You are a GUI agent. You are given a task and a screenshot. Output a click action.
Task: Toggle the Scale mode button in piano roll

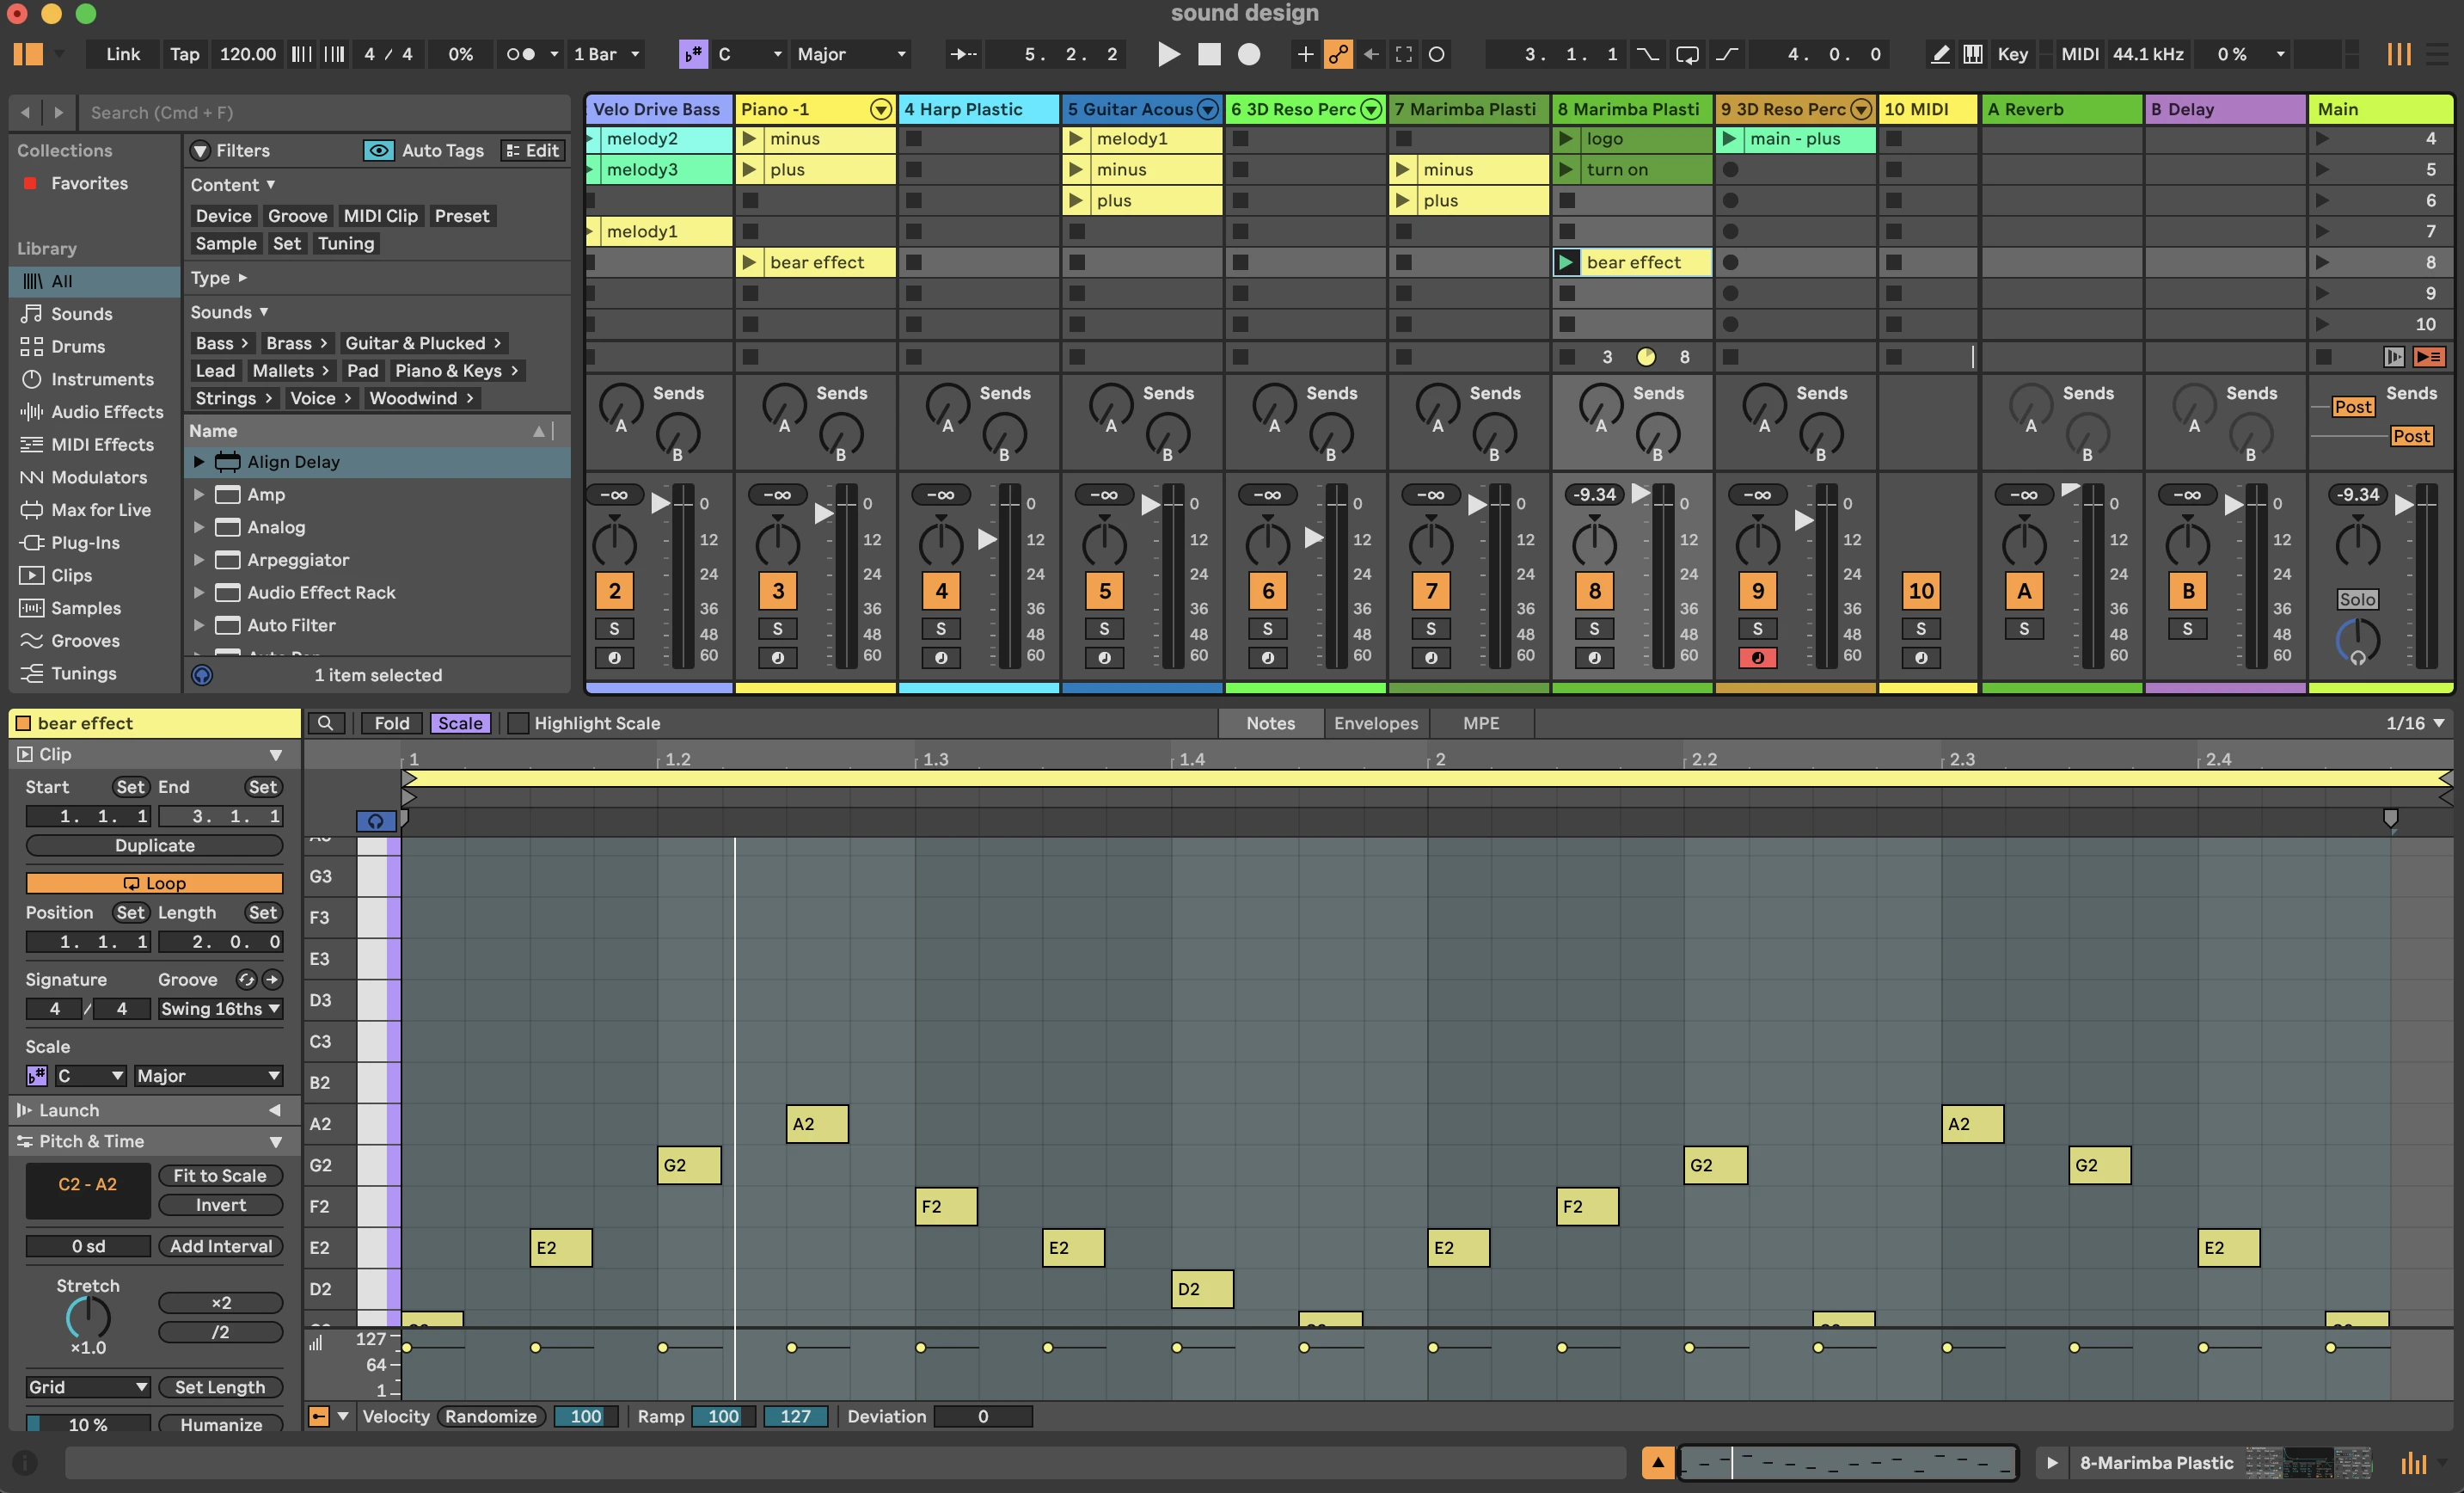[460, 722]
